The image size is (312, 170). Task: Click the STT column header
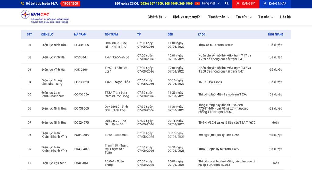[30, 34]
